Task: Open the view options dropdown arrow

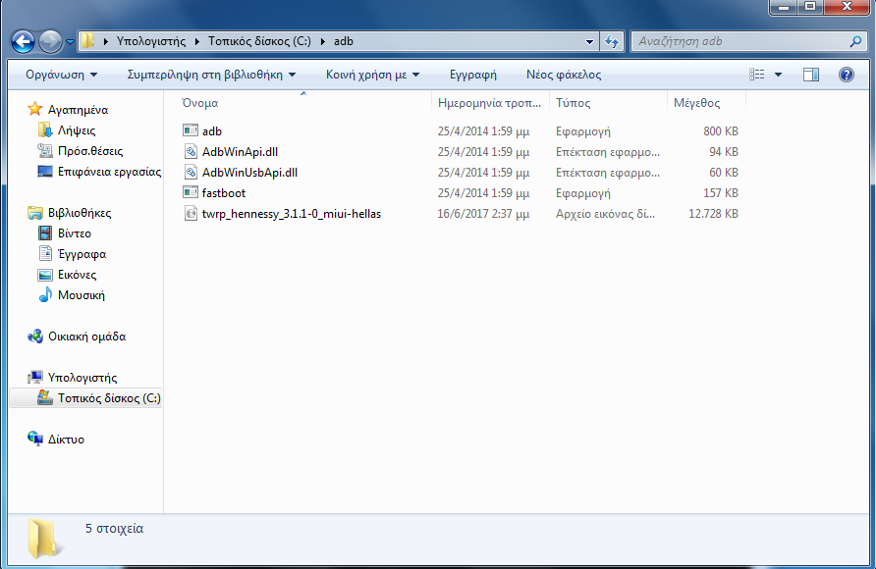Action: click(x=779, y=75)
